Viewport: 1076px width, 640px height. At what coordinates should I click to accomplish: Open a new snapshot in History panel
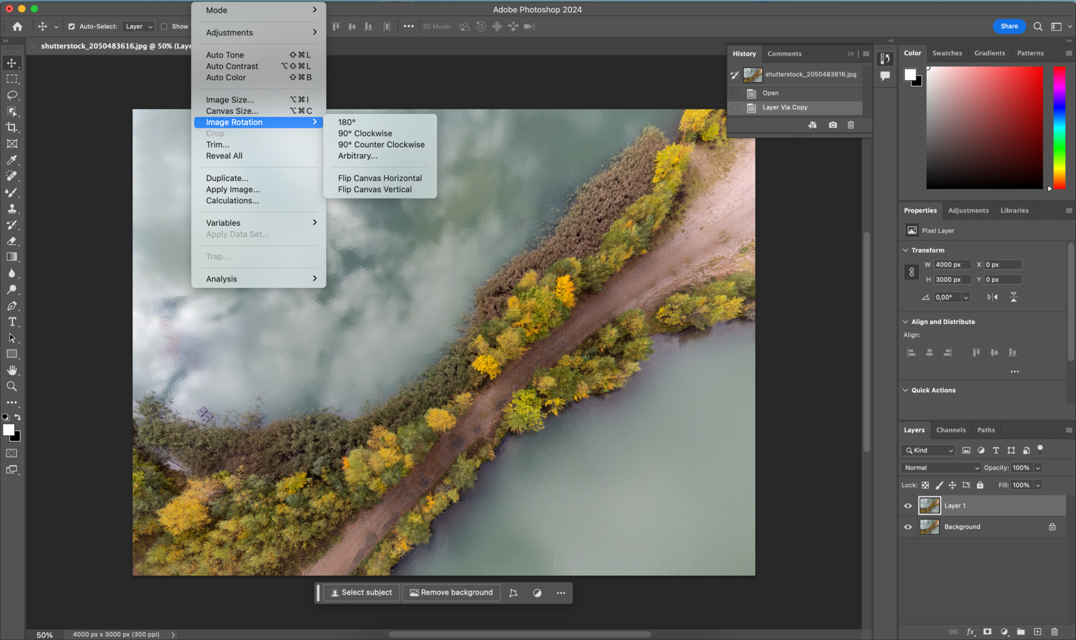pyautogui.click(x=833, y=125)
